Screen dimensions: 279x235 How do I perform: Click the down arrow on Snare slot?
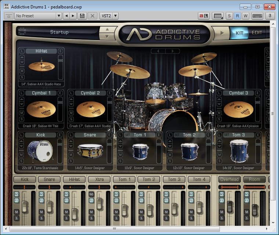click(x=71, y=146)
